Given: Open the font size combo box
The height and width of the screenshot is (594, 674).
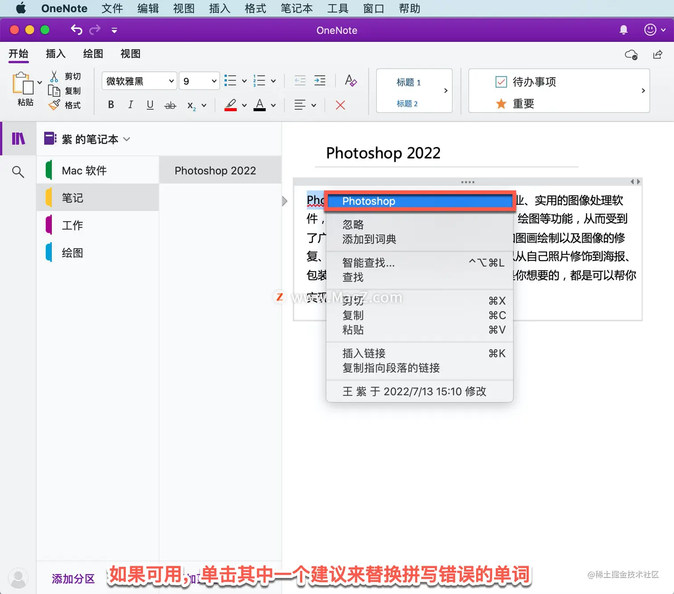Looking at the screenshot, I should click(x=199, y=81).
